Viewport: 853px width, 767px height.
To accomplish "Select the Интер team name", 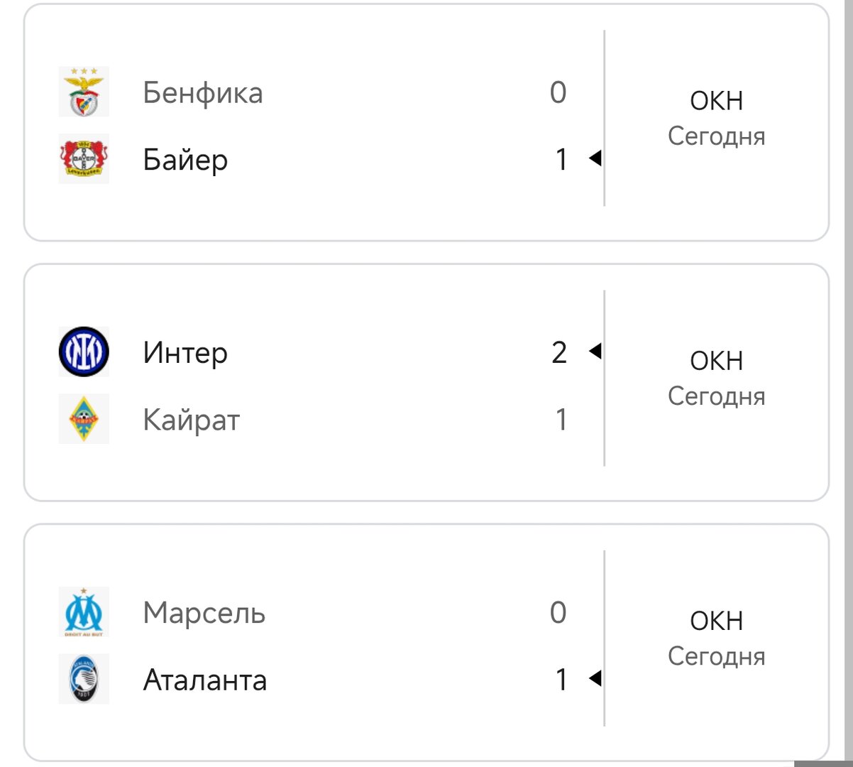I will point(185,353).
